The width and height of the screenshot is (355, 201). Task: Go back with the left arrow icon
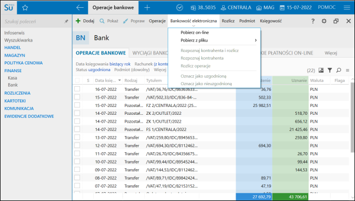pyautogui.click(x=80, y=8)
